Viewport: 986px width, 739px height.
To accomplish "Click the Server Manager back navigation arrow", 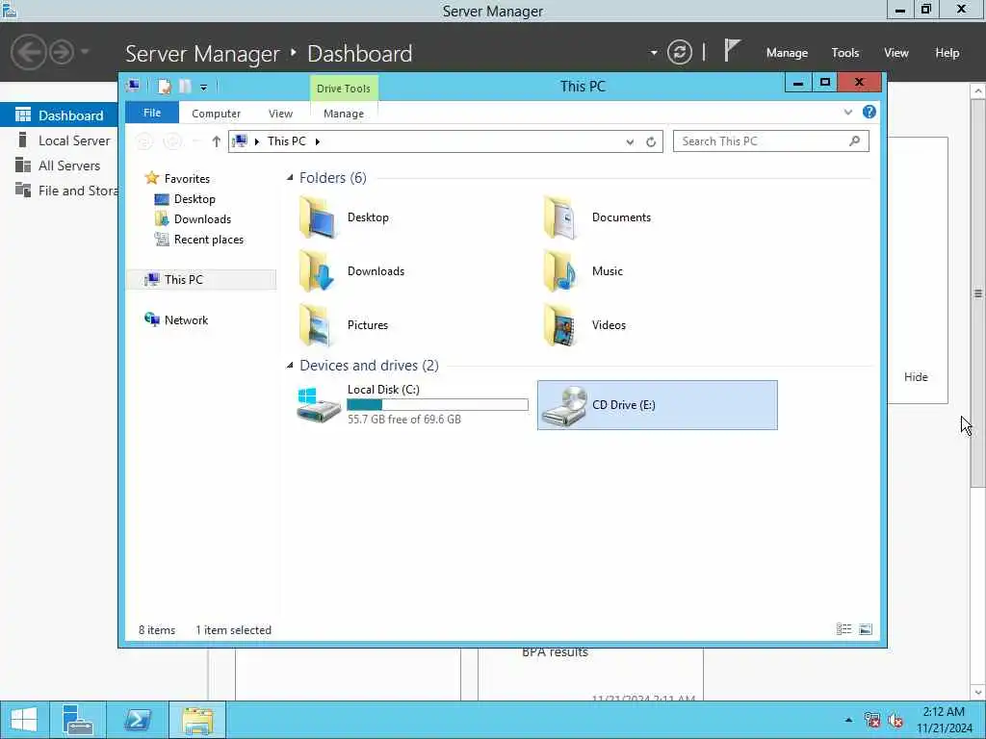I will pos(28,52).
